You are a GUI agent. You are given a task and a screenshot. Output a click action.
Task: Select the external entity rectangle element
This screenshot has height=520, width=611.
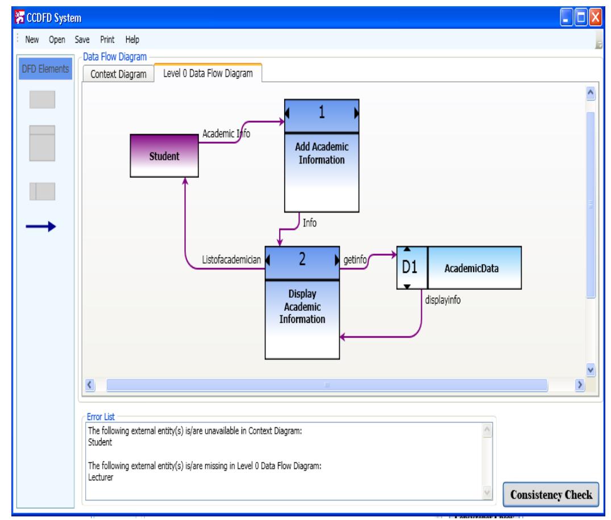click(42, 99)
